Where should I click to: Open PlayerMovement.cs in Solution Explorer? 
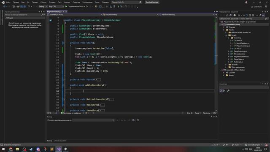pos(241,57)
